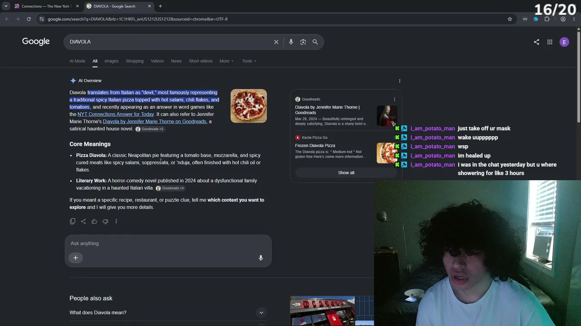Viewport: 581px width, 326px height.
Task: Start a voice search with the microphone
Action: point(291,42)
